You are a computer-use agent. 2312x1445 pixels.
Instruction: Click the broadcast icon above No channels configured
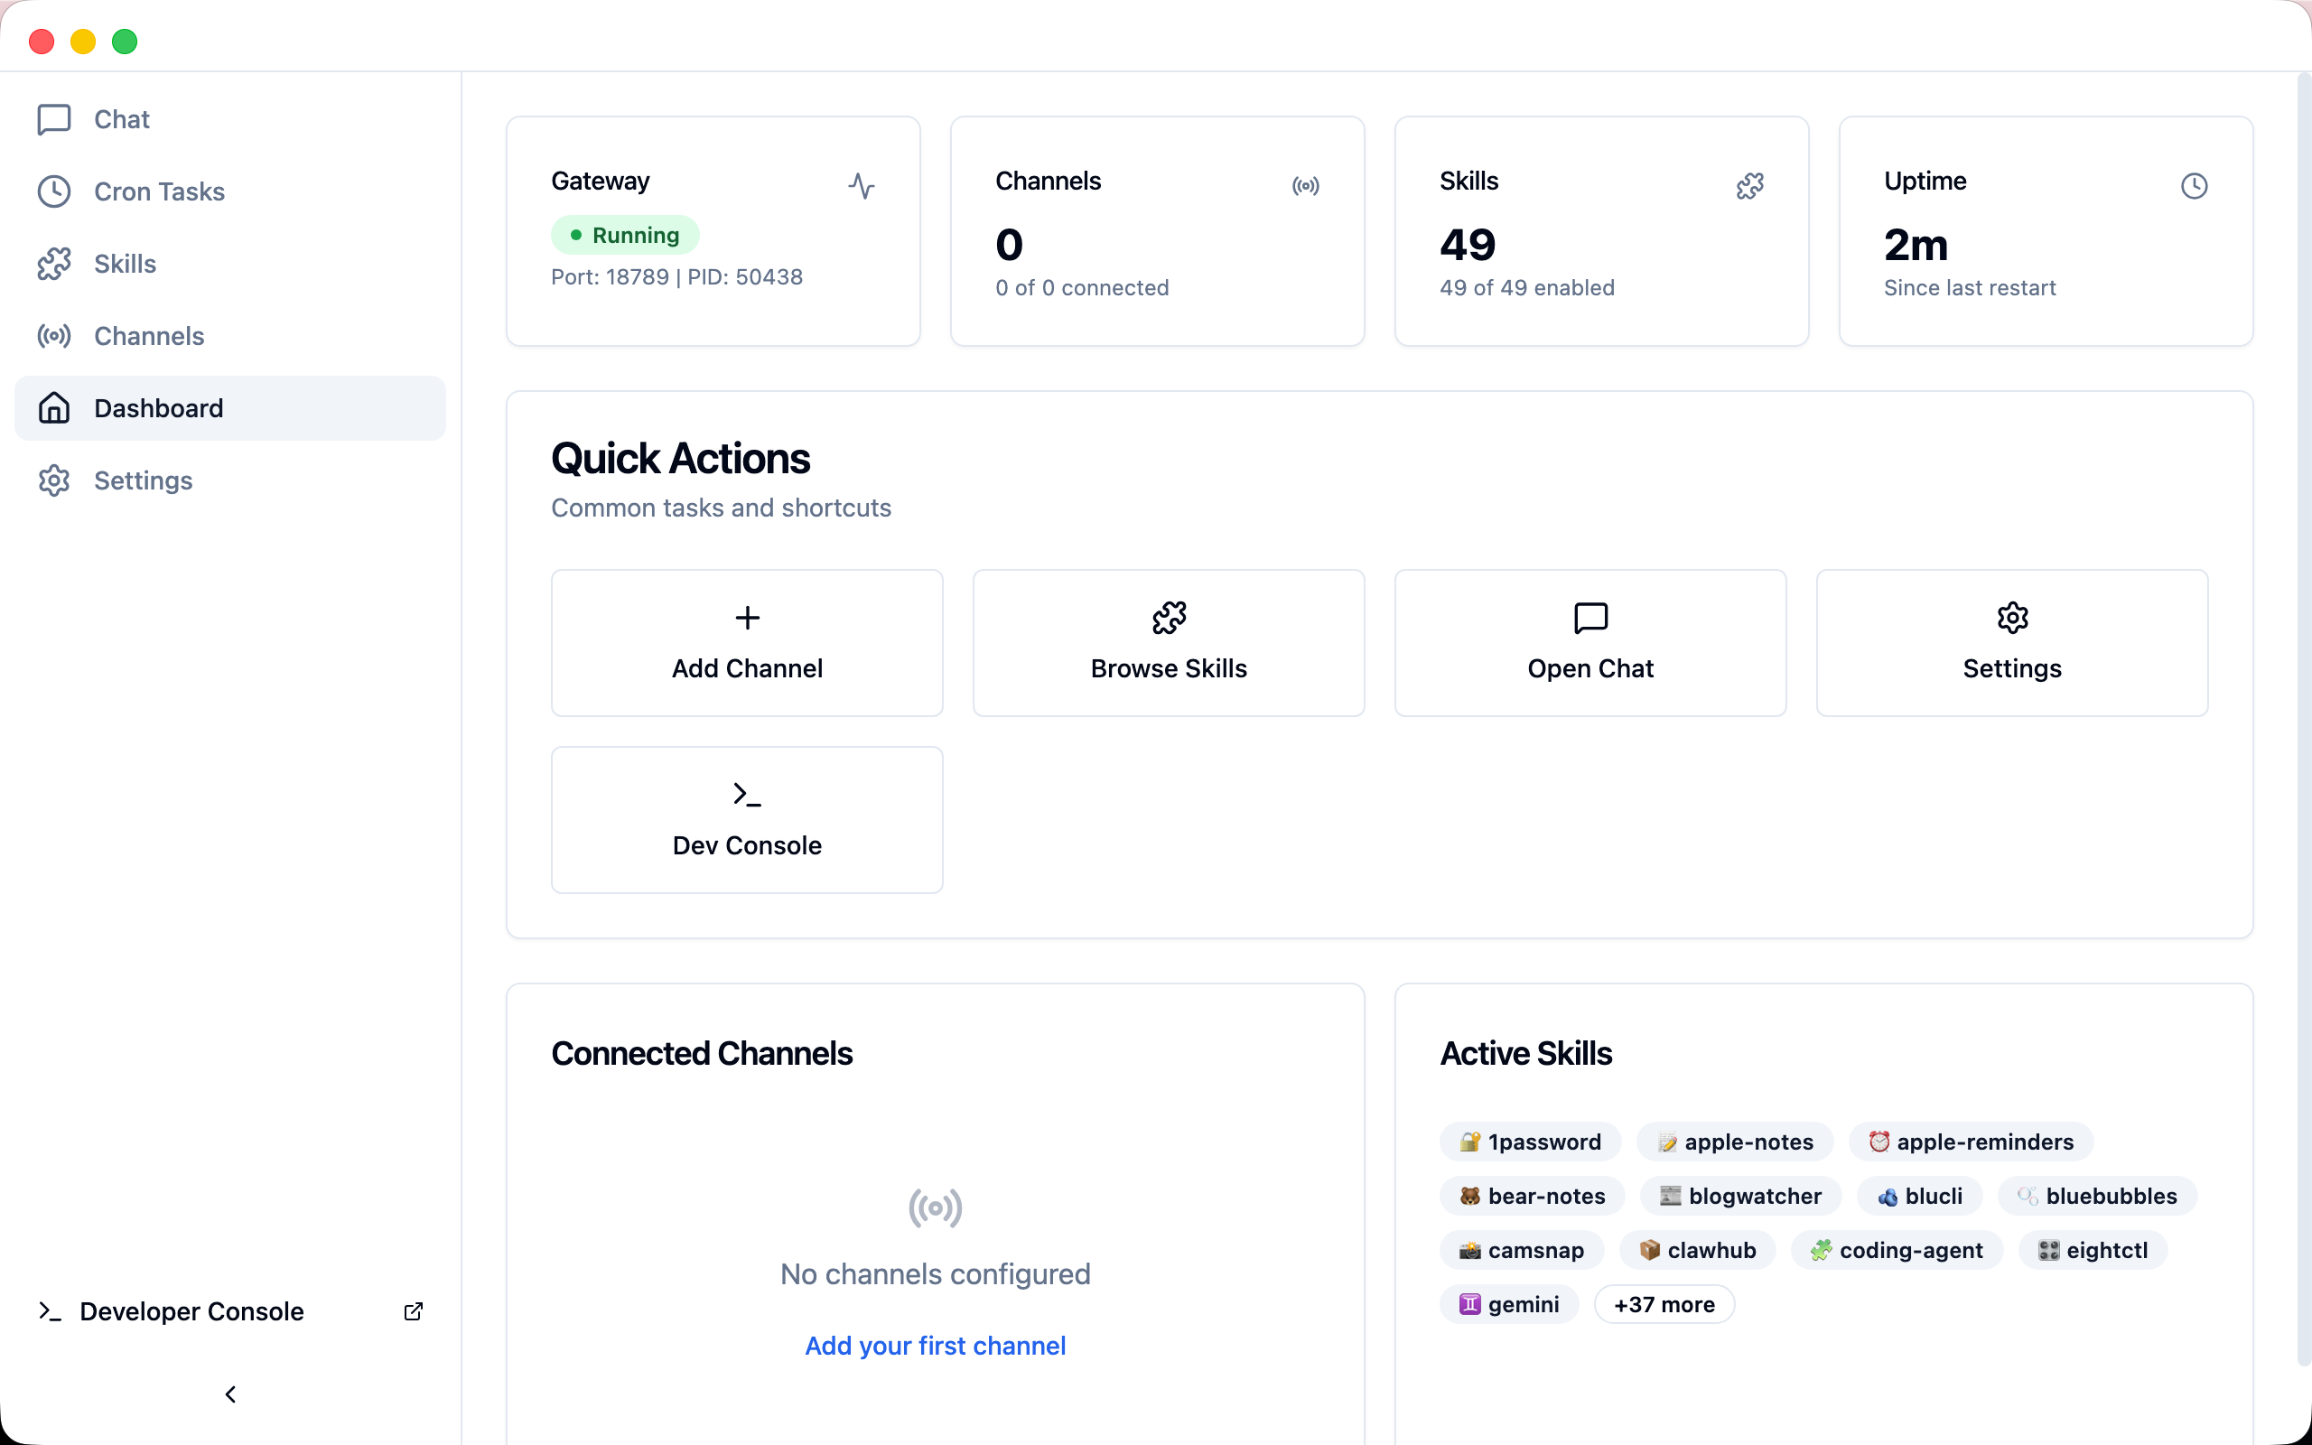pyautogui.click(x=935, y=1208)
